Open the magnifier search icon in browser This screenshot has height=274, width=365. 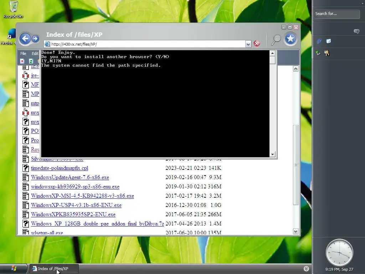276,40
